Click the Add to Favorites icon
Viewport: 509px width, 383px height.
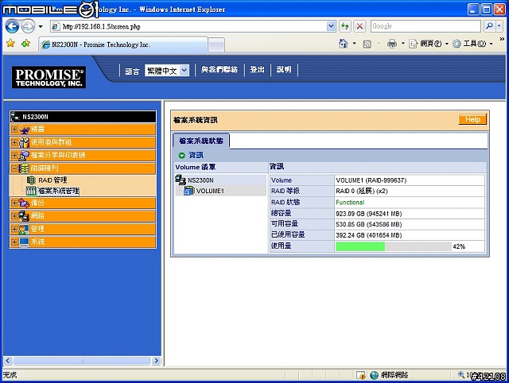(x=25, y=43)
